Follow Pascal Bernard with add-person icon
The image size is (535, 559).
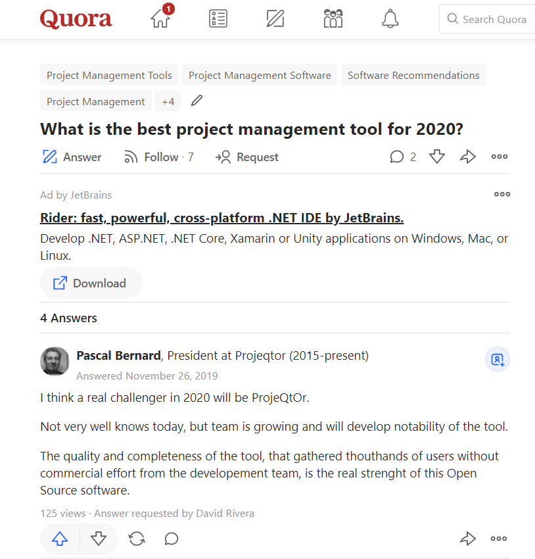[x=498, y=359]
